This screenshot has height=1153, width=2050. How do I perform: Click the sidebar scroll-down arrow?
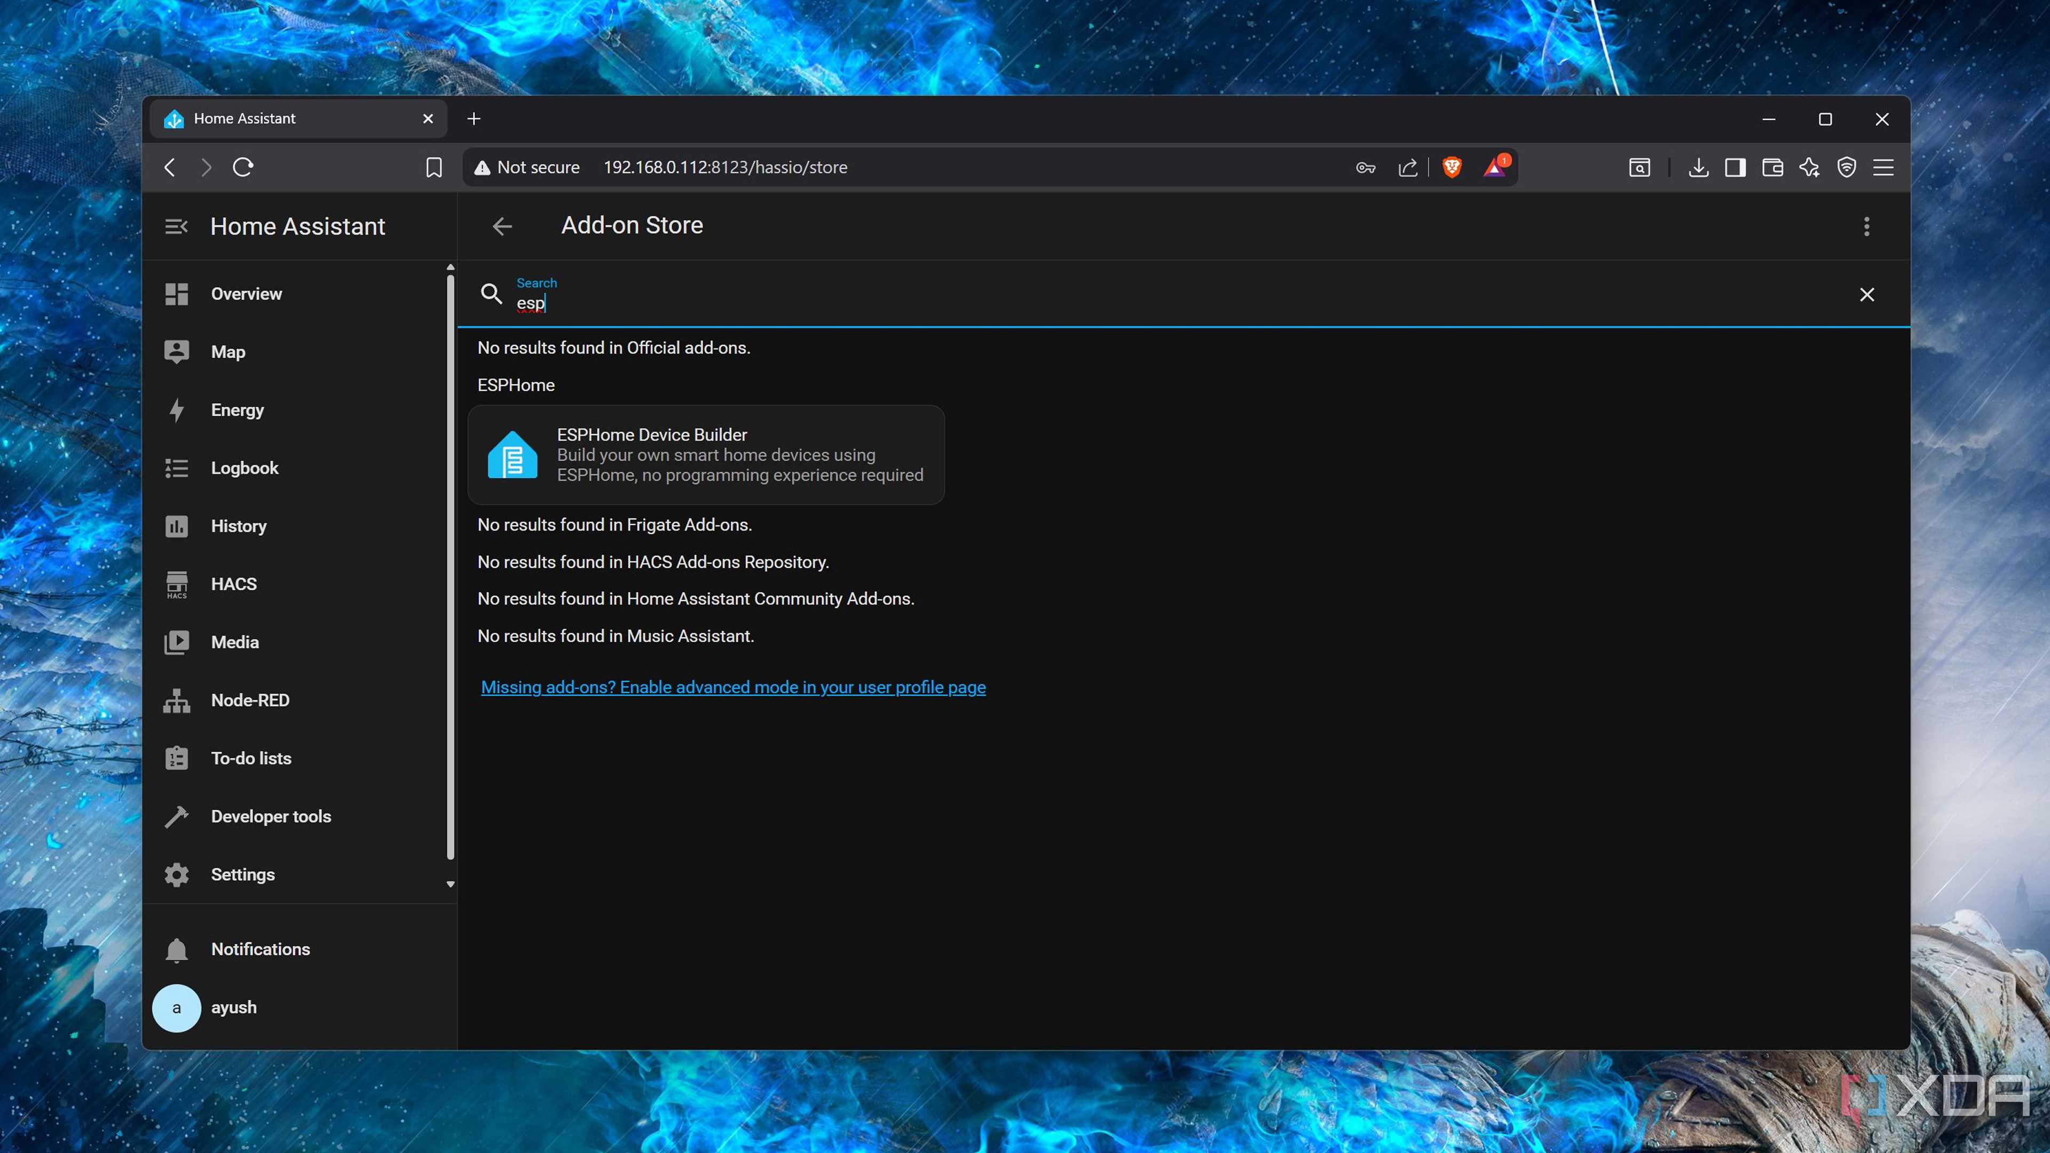point(451,884)
